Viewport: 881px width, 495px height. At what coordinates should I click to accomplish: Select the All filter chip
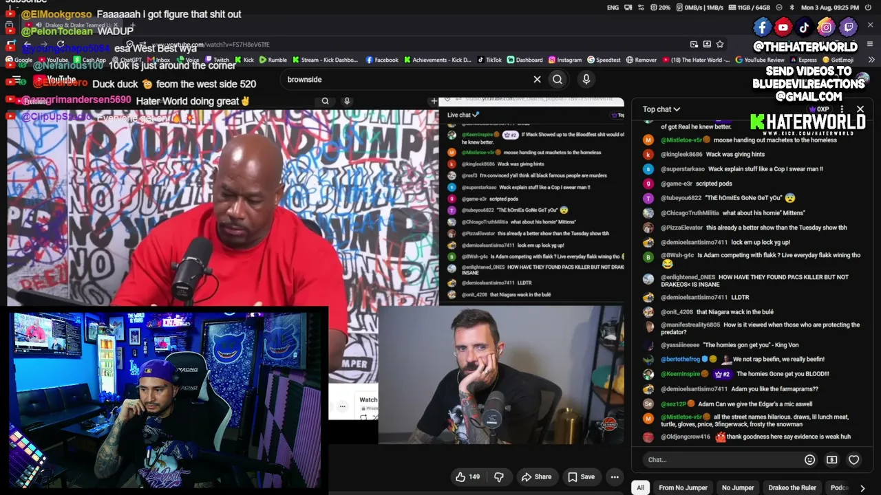(640, 487)
